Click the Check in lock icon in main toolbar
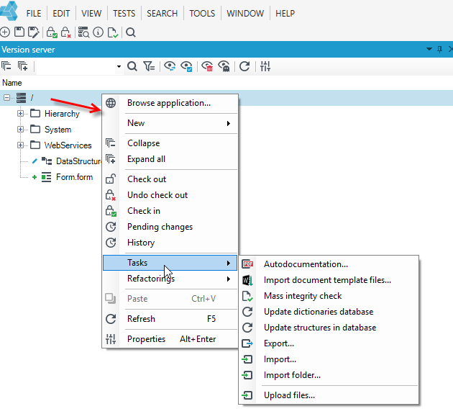 52,32
